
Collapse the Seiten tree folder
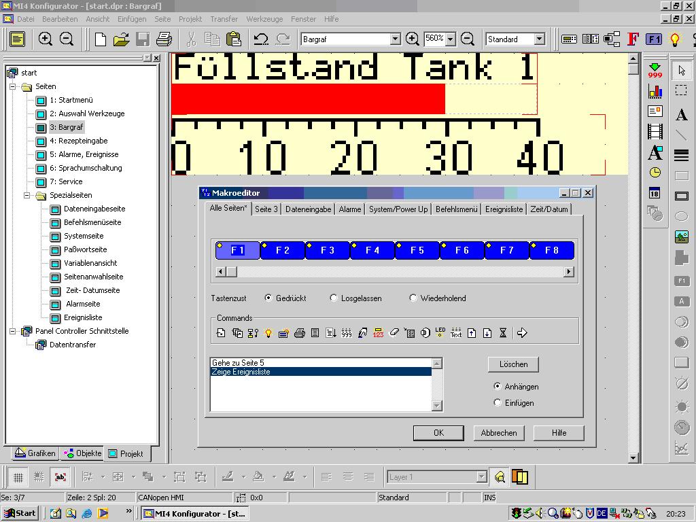[x=13, y=86]
